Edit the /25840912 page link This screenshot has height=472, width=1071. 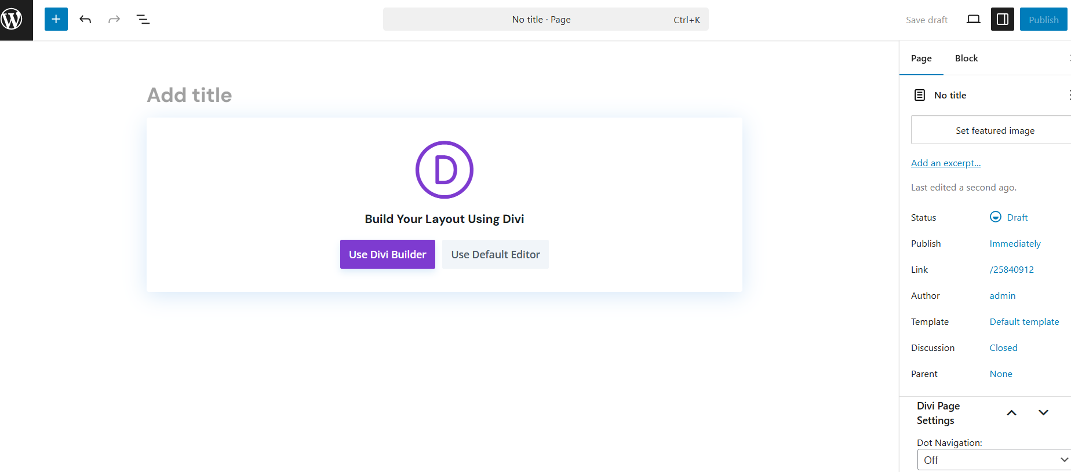pyautogui.click(x=1012, y=269)
